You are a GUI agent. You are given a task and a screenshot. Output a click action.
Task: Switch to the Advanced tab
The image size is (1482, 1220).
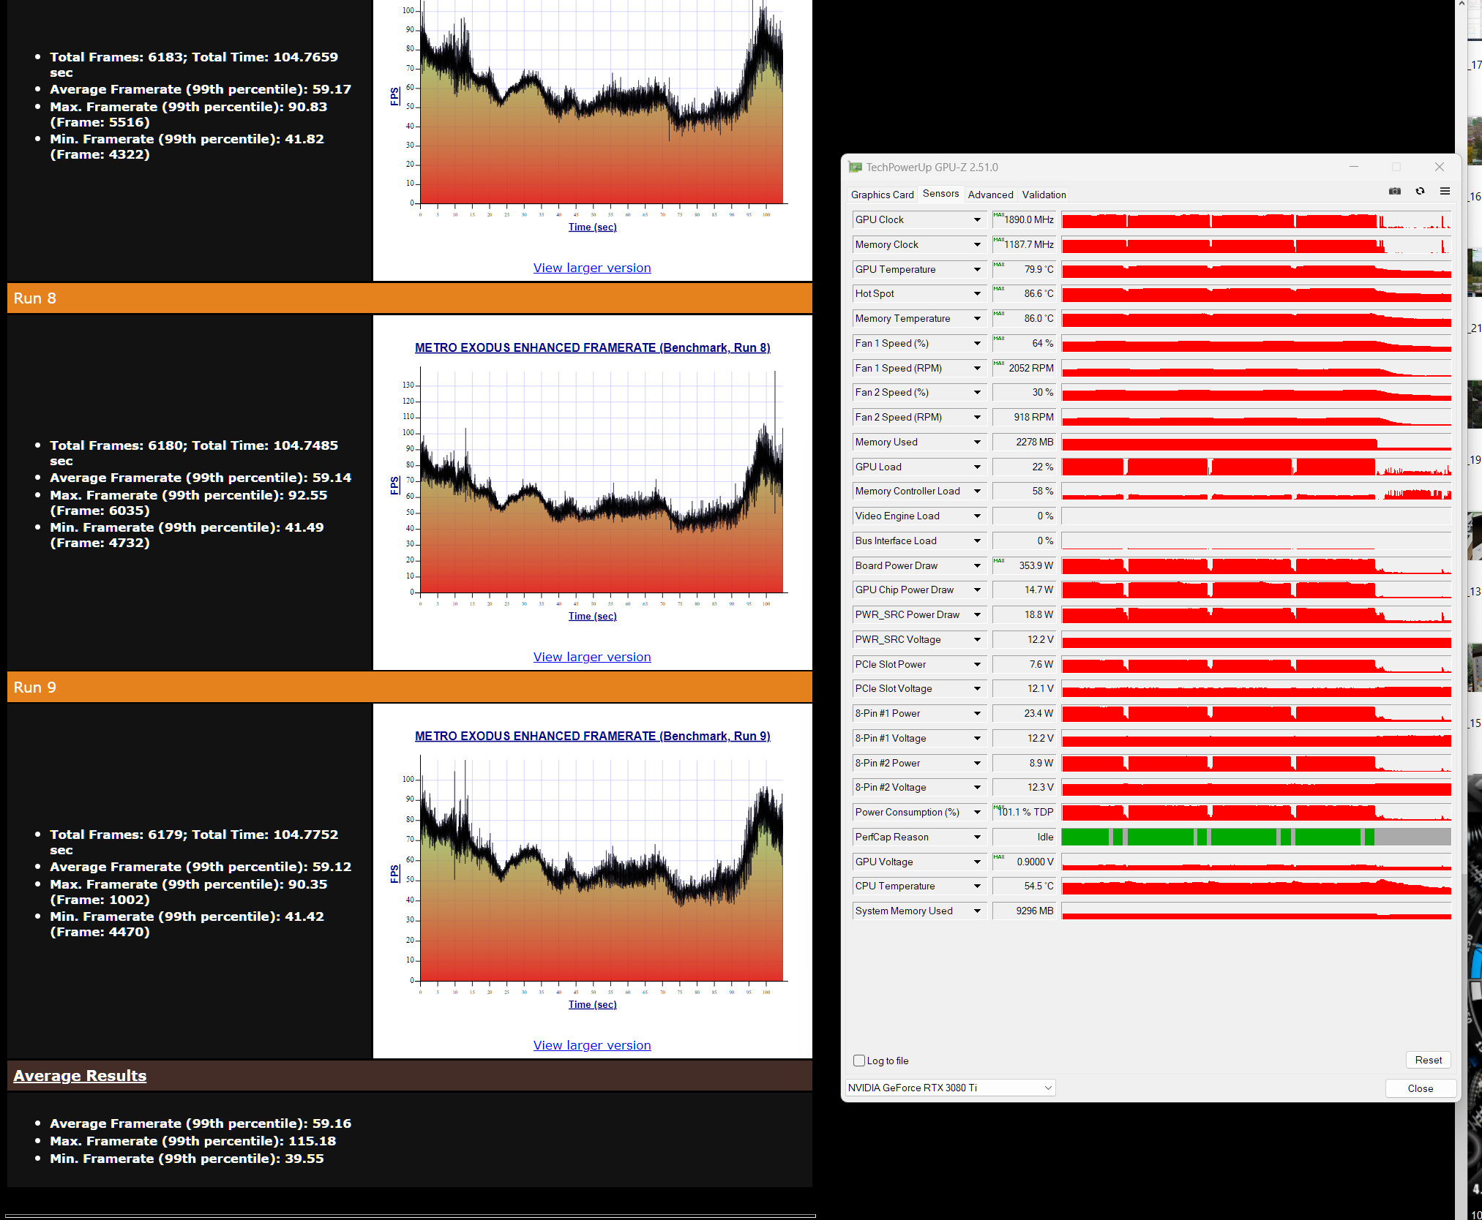coord(990,195)
